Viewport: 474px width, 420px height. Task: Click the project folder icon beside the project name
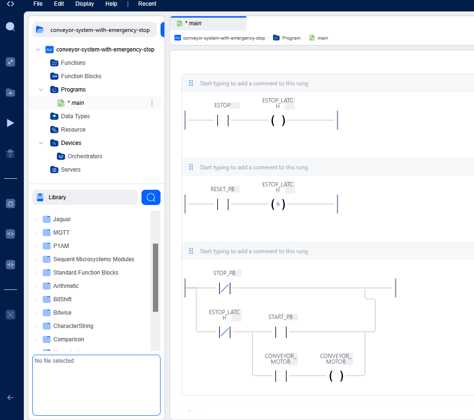pos(40,30)
